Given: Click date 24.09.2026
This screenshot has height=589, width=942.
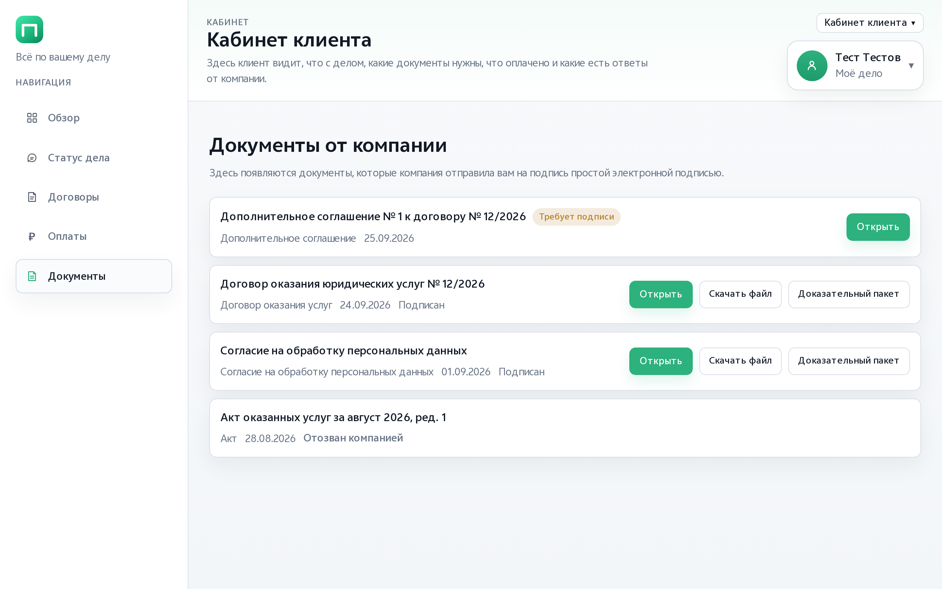Looking at the screenshot, I should click(365, 305).
